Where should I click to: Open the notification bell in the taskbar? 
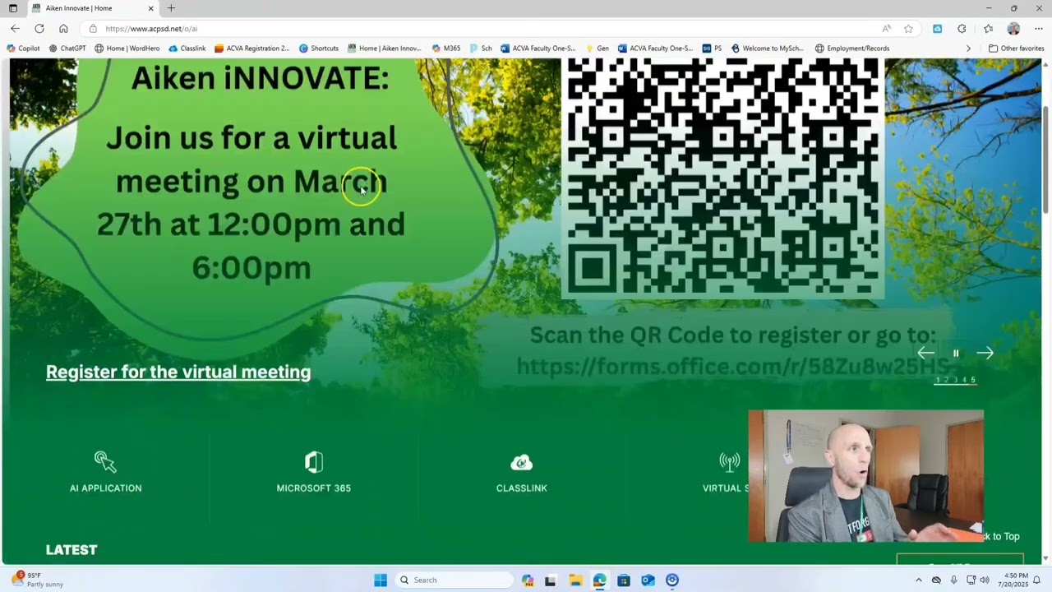click(x=1036, y=580)
